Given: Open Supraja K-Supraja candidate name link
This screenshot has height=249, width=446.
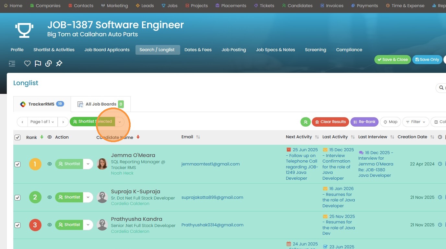Looking at the screenshot, I should [x=135, y=191].
